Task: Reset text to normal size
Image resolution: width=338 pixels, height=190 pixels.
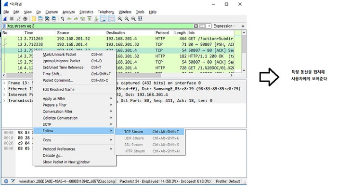Action: coord(133,19)
